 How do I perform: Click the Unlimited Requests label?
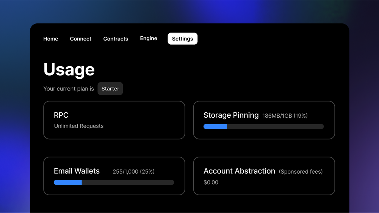point(79,126)
